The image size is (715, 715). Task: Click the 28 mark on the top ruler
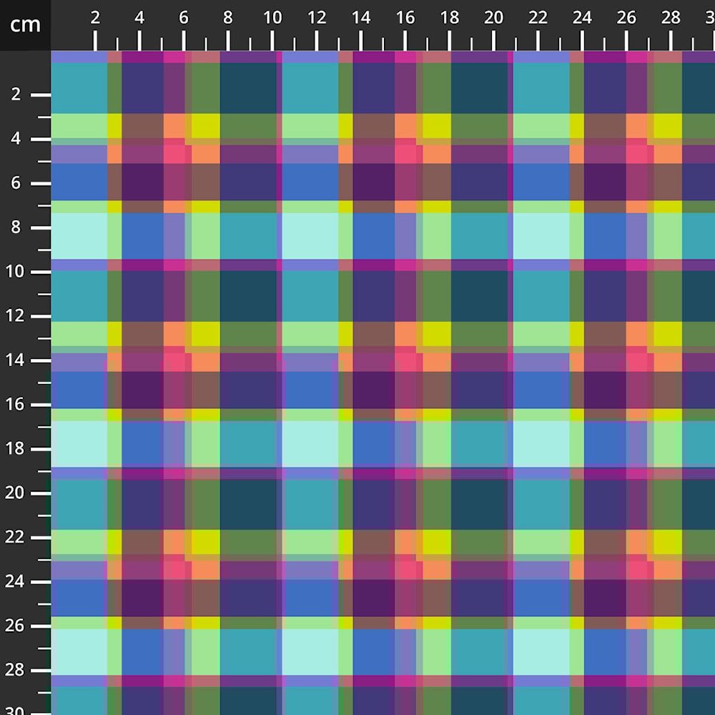point(671,19)
